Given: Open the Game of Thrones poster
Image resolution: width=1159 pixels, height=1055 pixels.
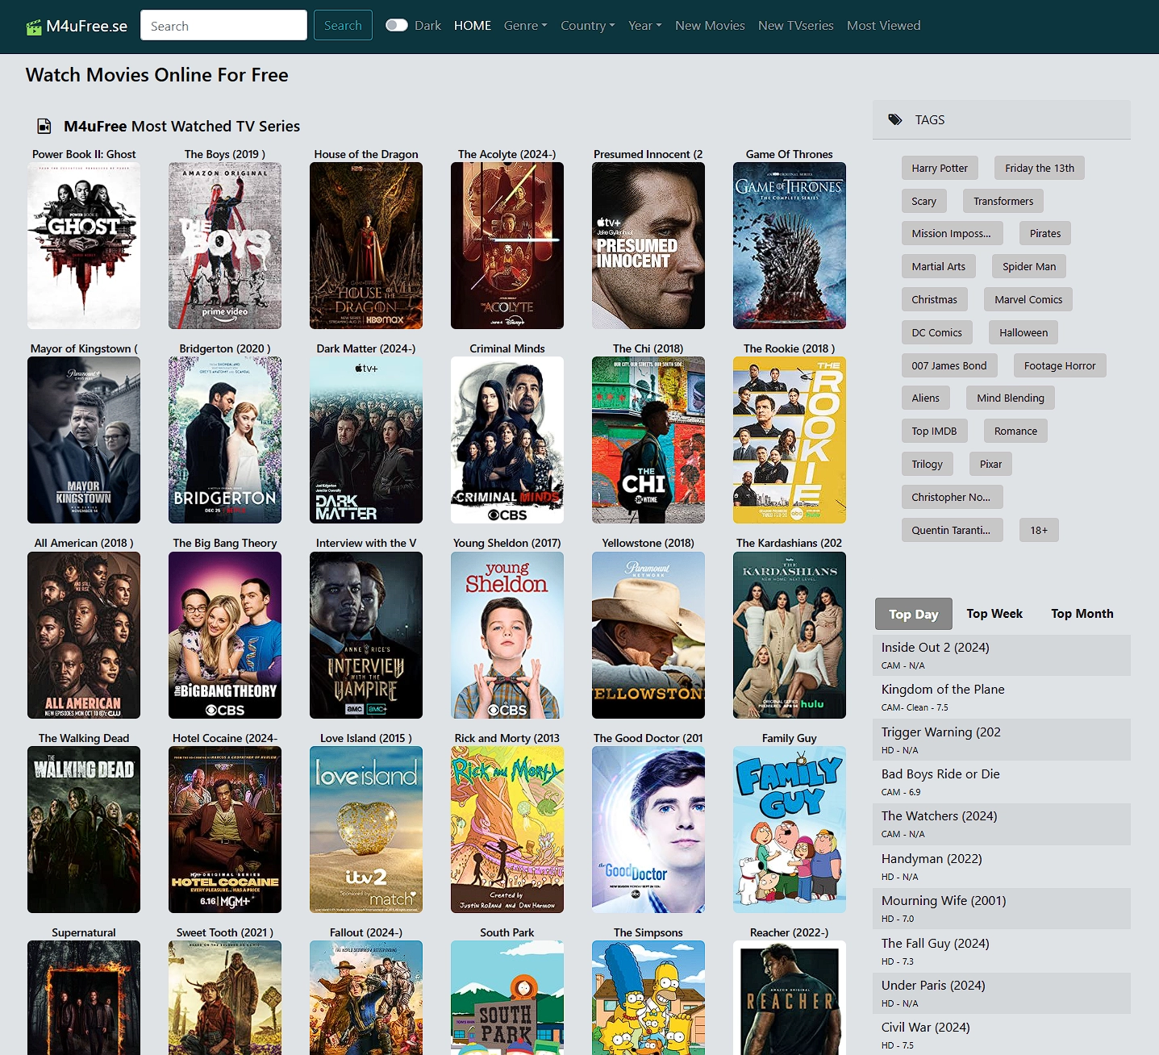Looking at the screenshot, I should [789, 245].
